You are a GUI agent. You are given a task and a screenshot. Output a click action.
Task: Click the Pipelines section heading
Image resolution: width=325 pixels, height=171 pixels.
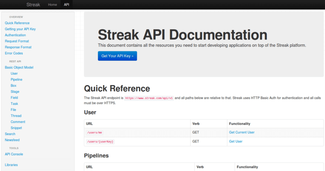[x=96, y=156]
